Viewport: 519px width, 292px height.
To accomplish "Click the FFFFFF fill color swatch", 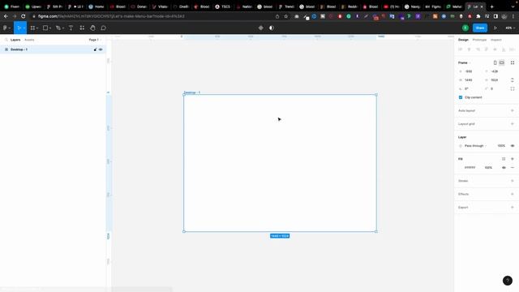I will point(461,168).
